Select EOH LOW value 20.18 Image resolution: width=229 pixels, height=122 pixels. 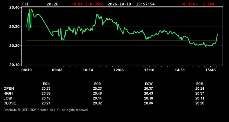click(46, 98)
